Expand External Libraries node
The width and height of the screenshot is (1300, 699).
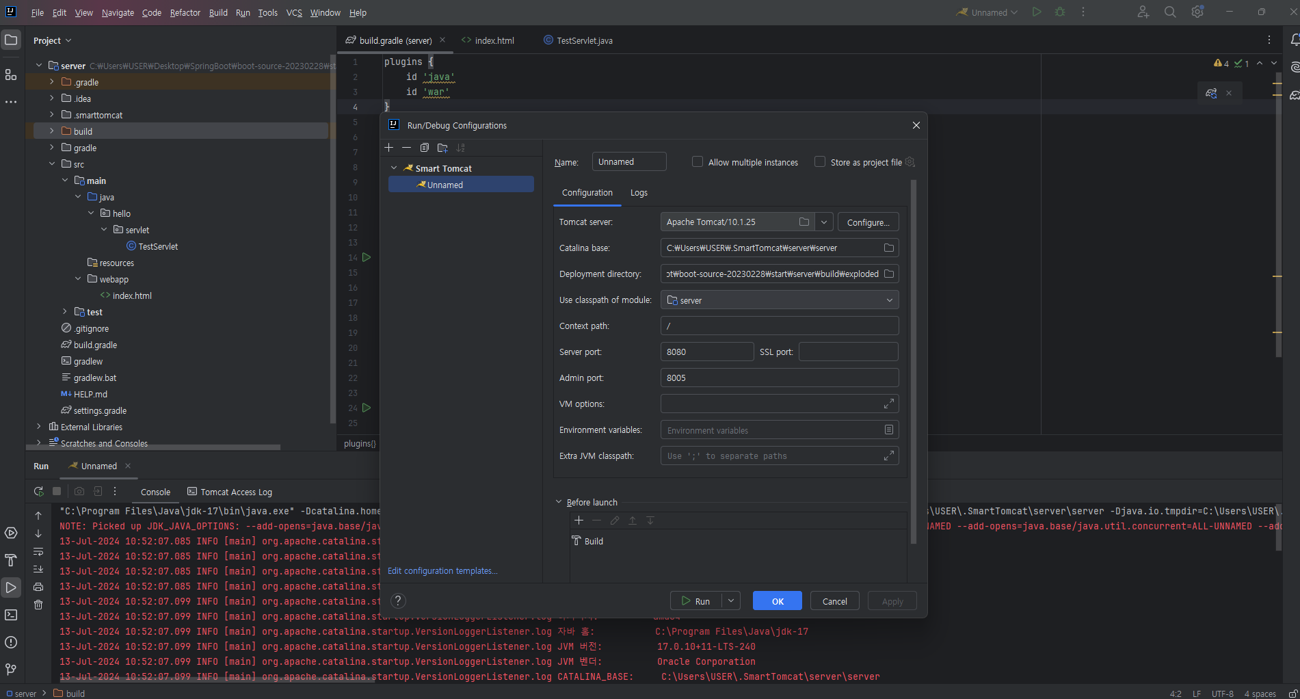point(39,427)
